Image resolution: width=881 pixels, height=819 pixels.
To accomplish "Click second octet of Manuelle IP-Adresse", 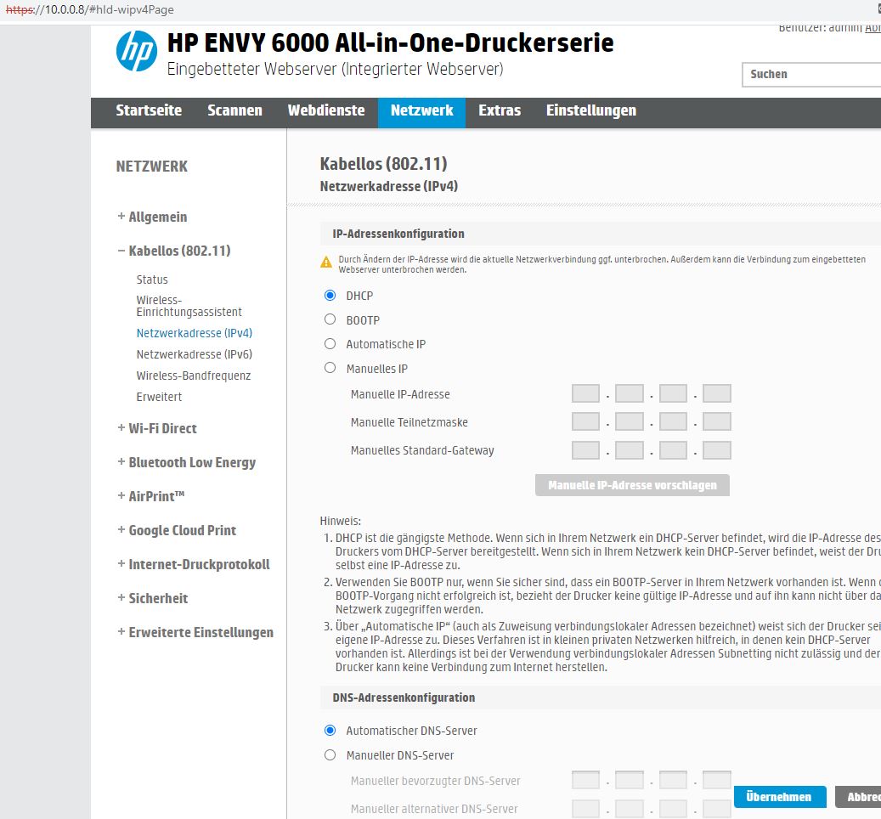I will coord(630,393).
